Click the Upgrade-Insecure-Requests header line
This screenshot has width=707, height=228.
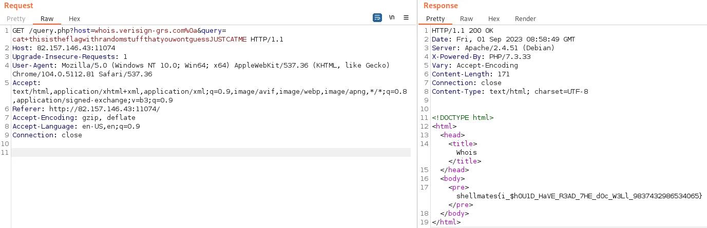pyautogui.click(x=70, y=57)
